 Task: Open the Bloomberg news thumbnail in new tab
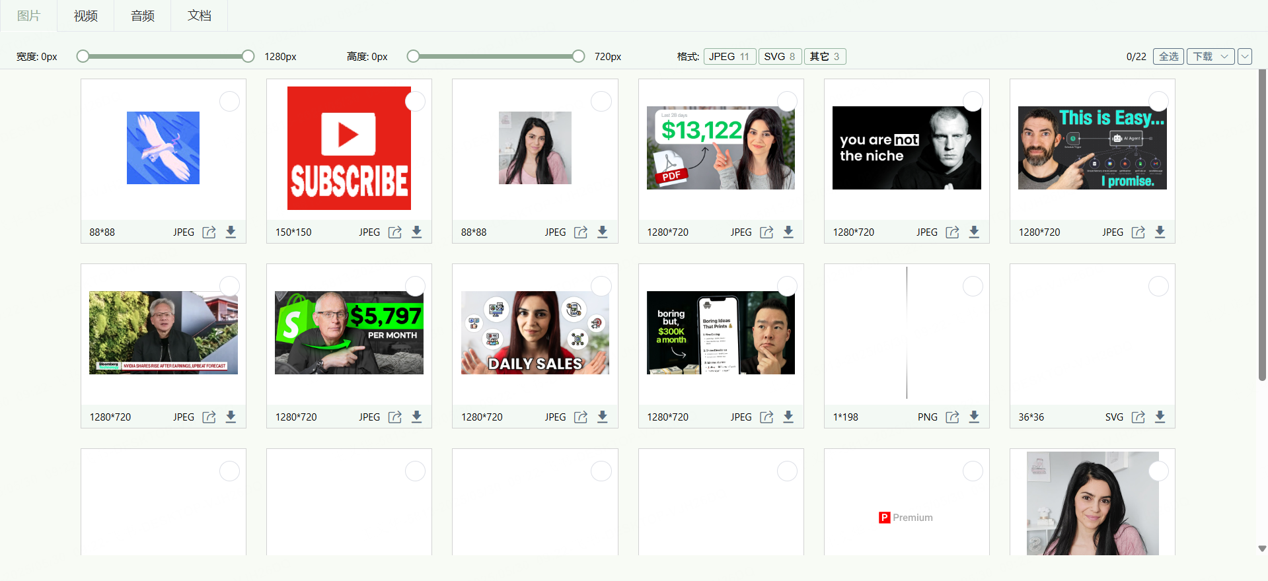209,417
